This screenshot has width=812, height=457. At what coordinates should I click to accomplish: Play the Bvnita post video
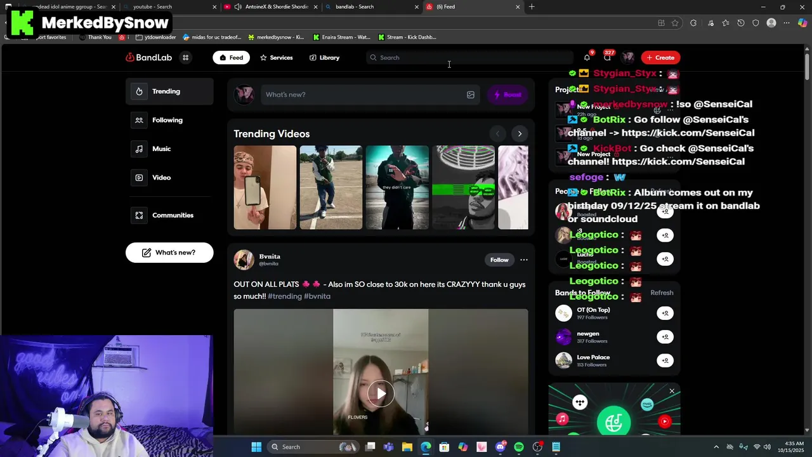[381, 394]
